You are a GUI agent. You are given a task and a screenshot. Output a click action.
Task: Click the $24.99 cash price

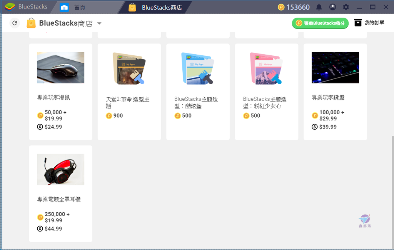pos(53,127)
